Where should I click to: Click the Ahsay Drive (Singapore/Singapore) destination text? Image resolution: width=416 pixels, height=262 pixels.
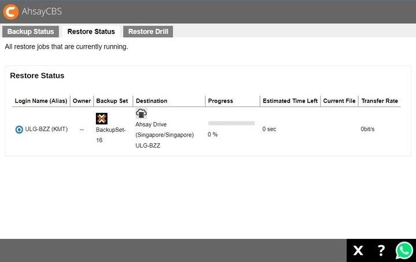click(165, 130)
